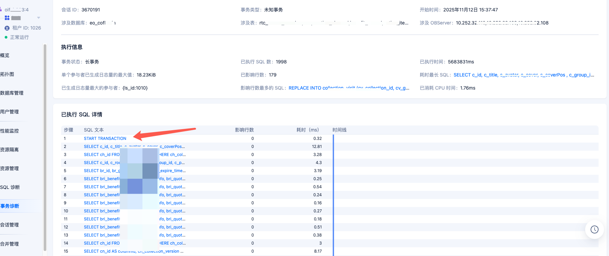Open the longest-running SELECT c_id SQL link
This screenshot has width=609, height=256.
pyautogui.click(x=523, y=75)
